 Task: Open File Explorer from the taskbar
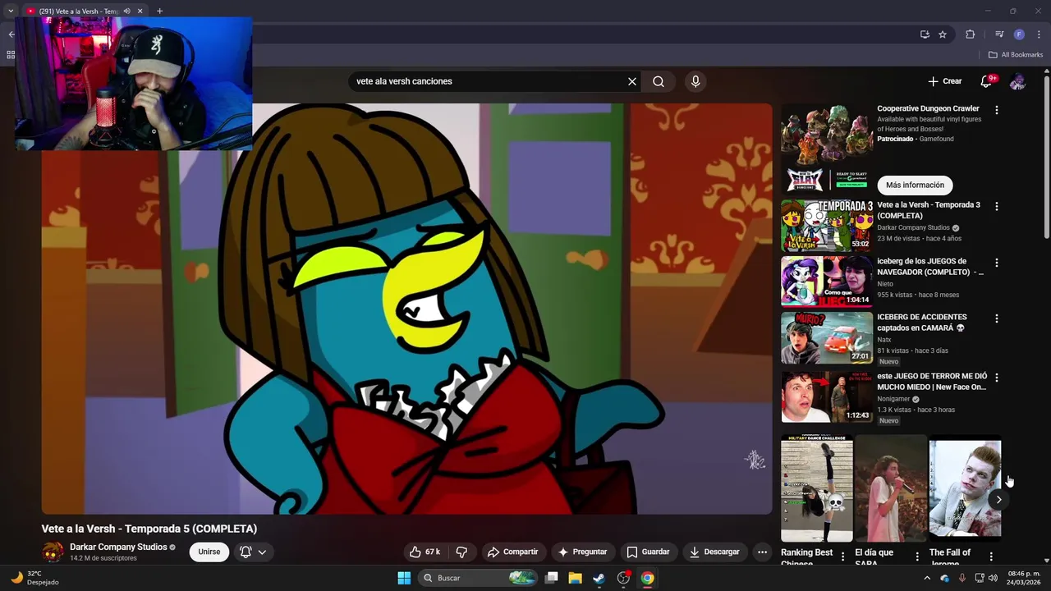[576, 578]
